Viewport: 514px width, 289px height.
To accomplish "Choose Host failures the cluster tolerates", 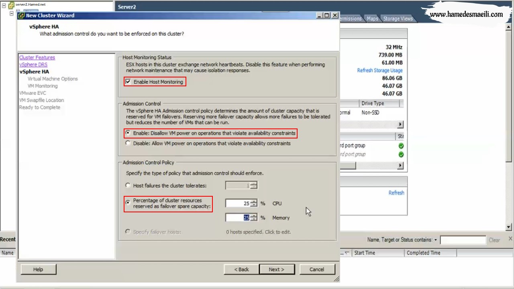I will tap(128, 185).
